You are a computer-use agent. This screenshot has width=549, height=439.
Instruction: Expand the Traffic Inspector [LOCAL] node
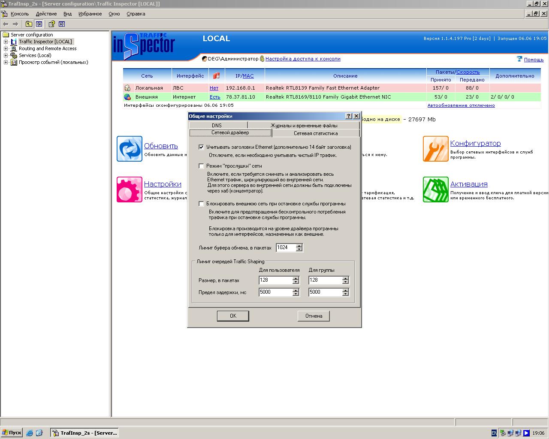[6, 42]
